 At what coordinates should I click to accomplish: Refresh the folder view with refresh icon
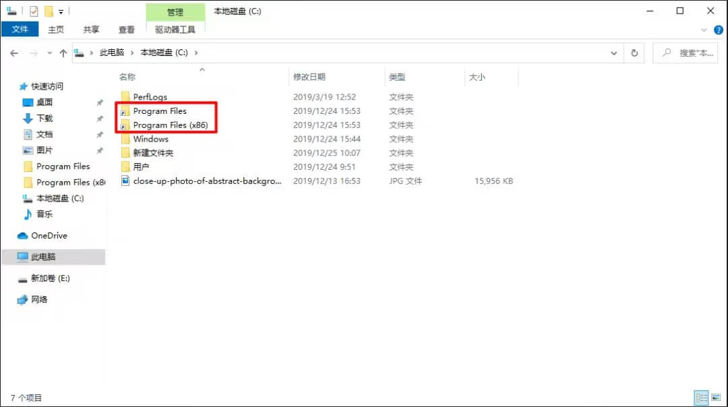coord(634,53)
